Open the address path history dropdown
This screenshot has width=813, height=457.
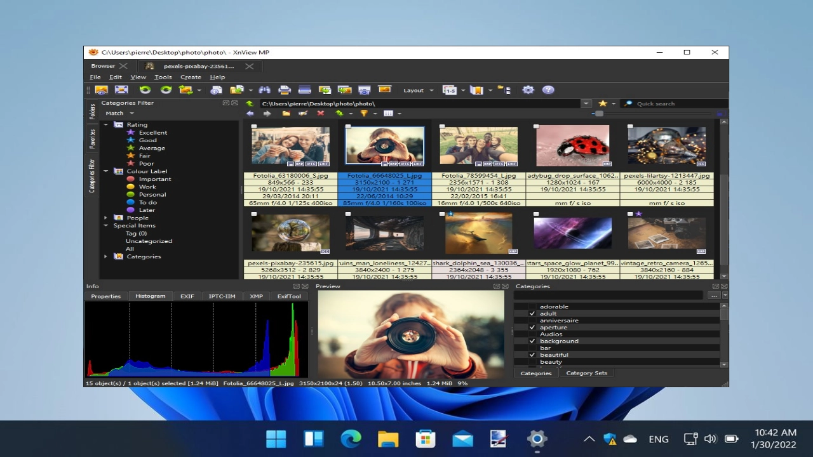tap(586, 103)
